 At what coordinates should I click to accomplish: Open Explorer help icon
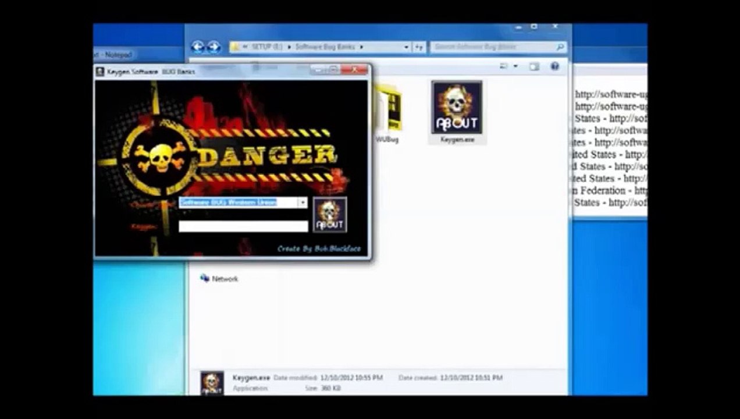coord(554,66)
